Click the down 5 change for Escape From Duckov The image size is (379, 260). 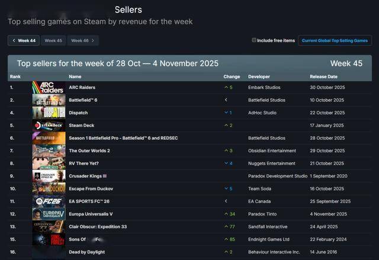(228, 189)
